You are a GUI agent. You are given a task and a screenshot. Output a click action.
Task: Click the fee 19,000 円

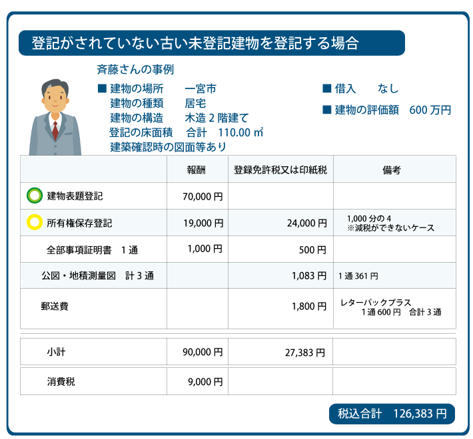[x=203, y=223]
